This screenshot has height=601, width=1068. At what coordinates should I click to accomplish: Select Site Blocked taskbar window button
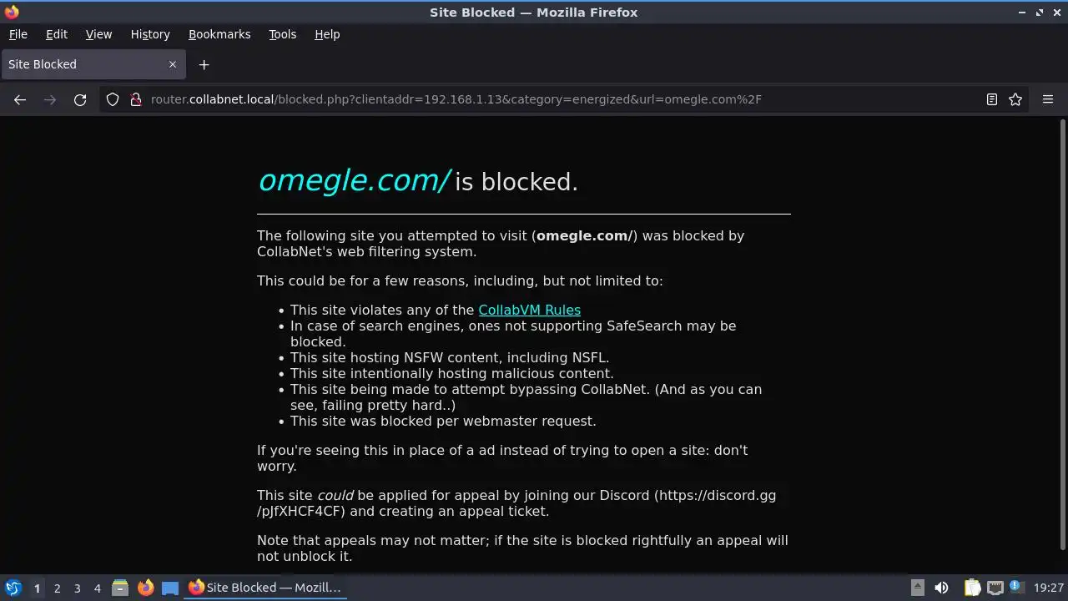(x=267, y=588)
